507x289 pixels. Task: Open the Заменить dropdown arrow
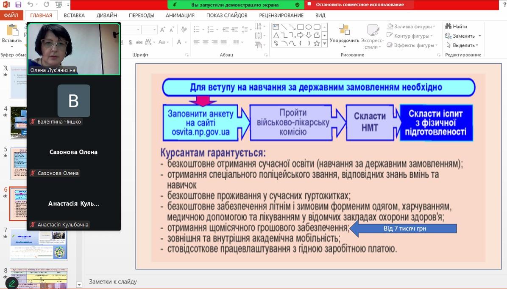point(479,36)
